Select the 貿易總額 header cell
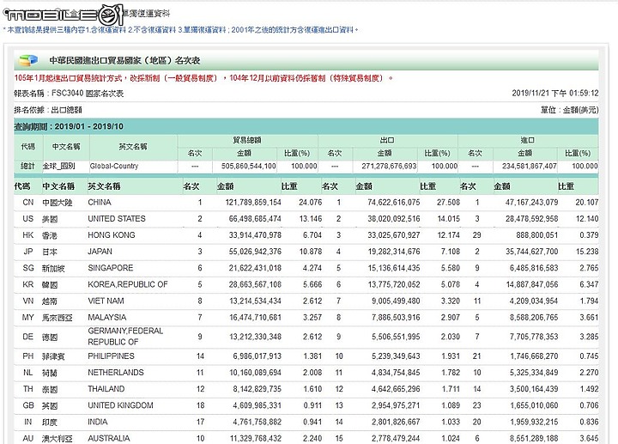The image size is (618, 444). point(247,138)
